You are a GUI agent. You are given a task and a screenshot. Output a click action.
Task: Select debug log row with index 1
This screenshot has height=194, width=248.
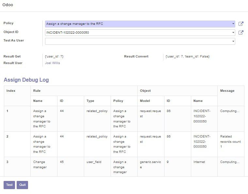point(124,119)
